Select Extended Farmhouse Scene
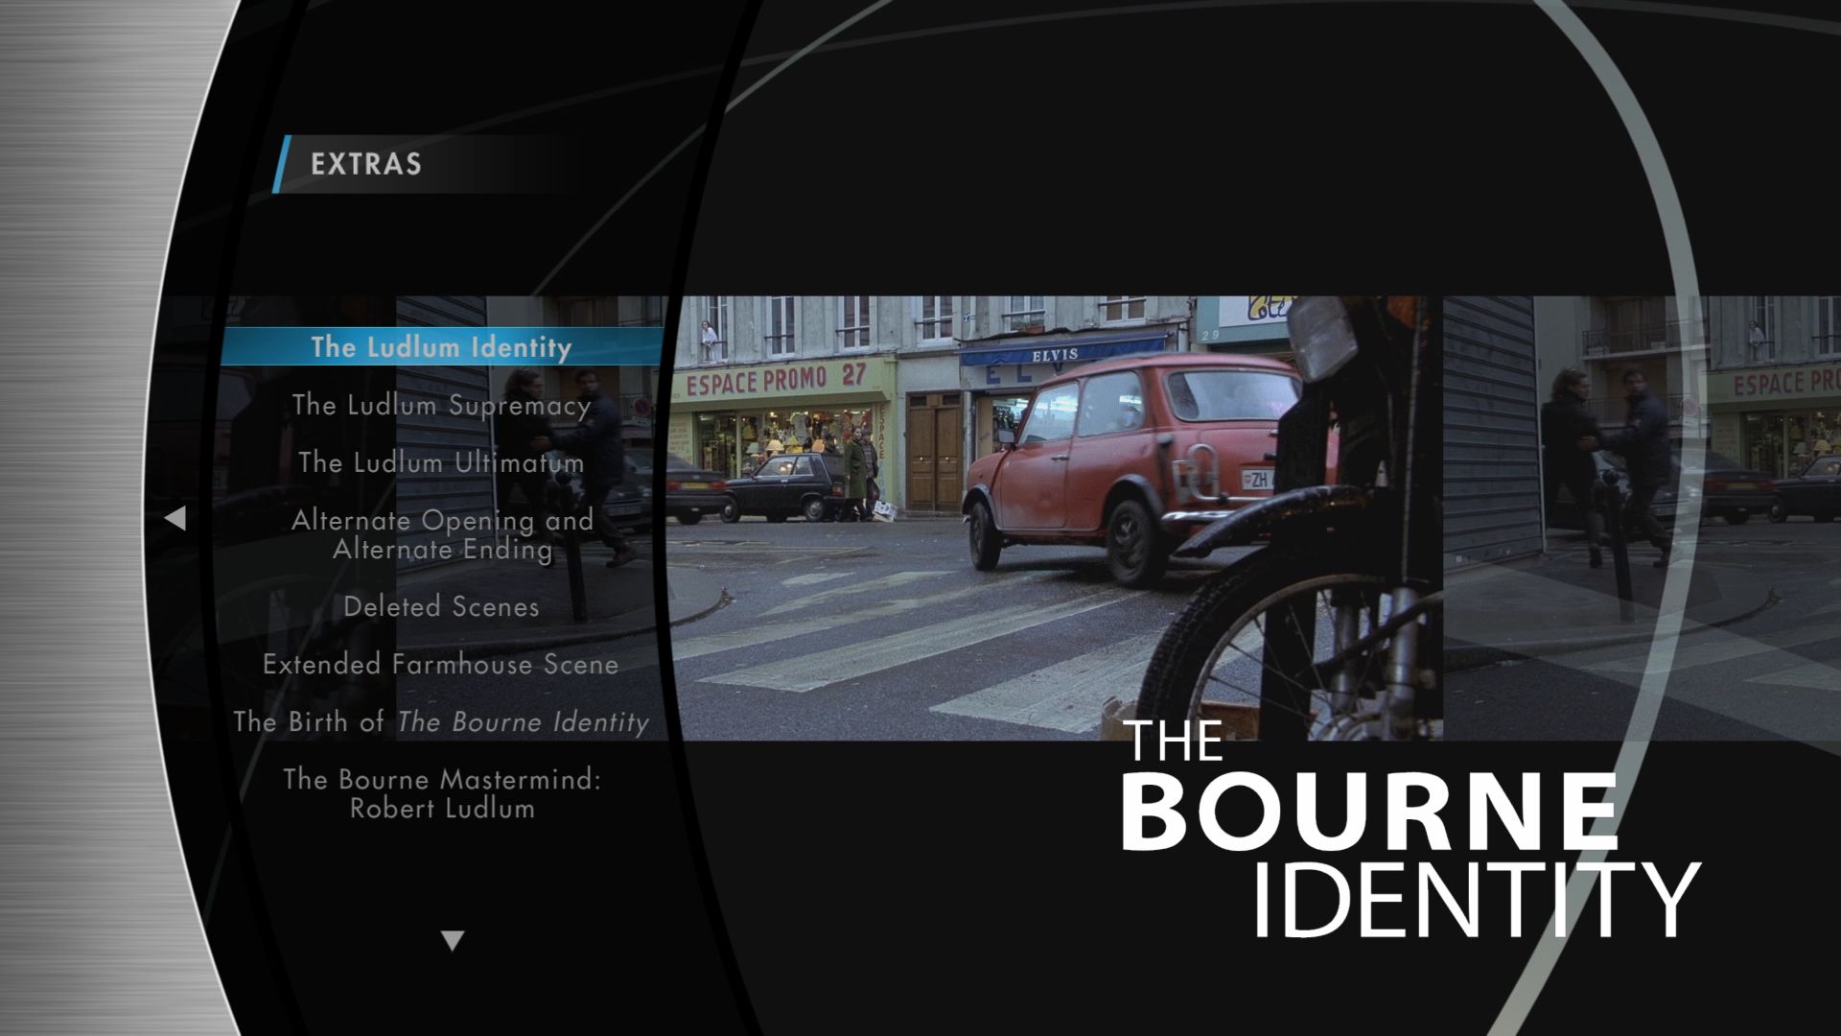The image size is (1841, 1036). click(441, 664)
